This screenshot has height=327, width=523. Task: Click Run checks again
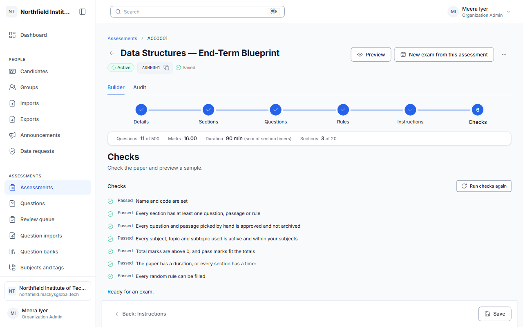484,186
